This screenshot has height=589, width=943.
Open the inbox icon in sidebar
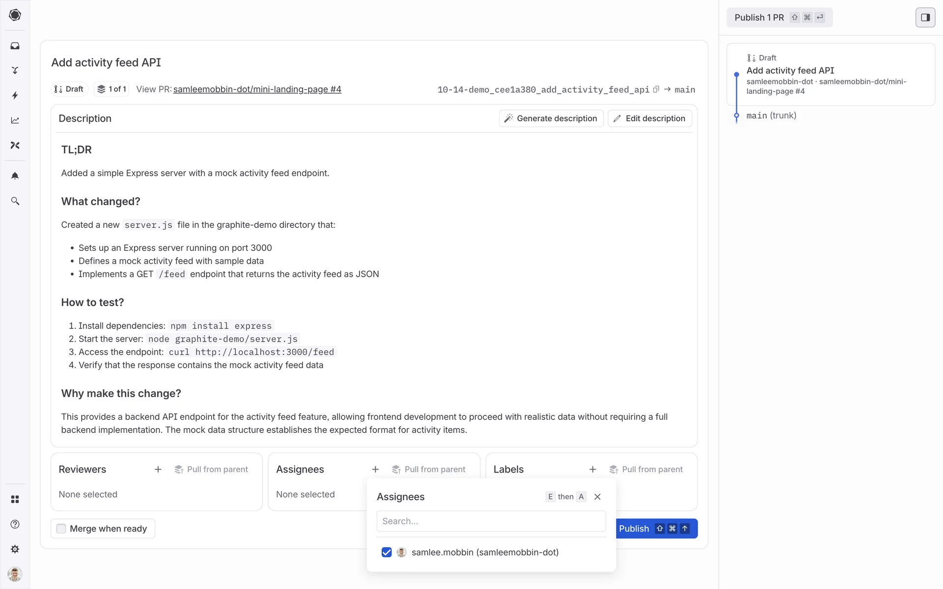[x=15, y=46]
